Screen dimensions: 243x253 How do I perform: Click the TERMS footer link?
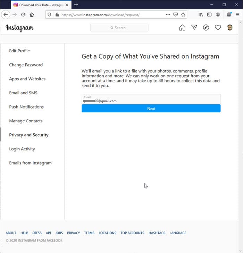89,233
